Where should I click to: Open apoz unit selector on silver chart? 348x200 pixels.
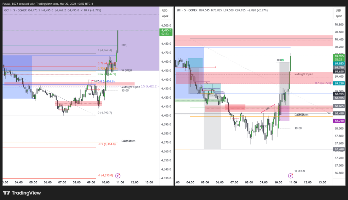pyautogui.click(x=338, y=16)
